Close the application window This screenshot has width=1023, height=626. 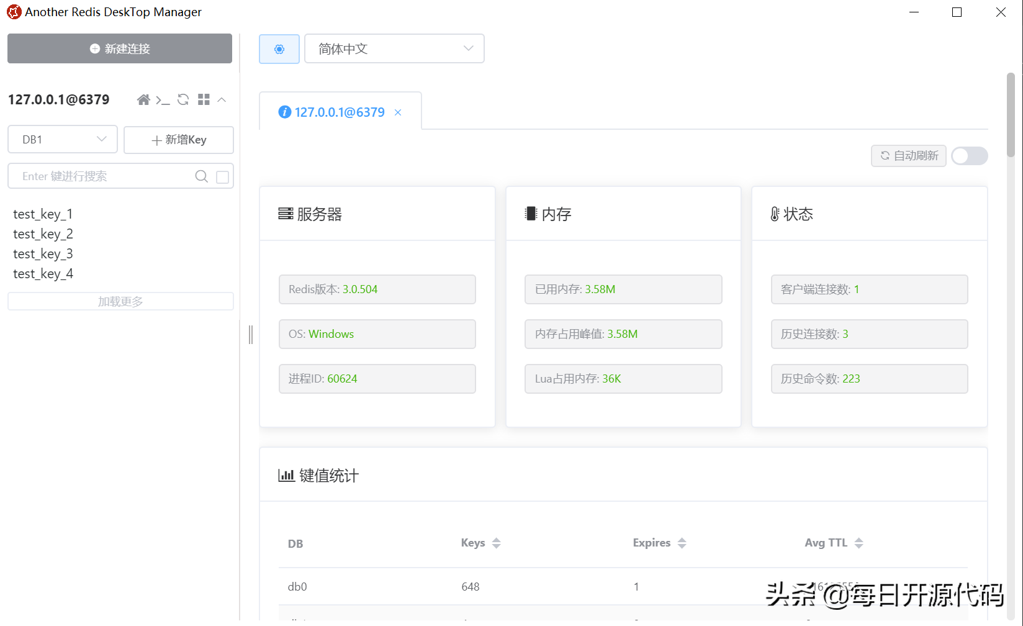click(x=1001, y=12)
